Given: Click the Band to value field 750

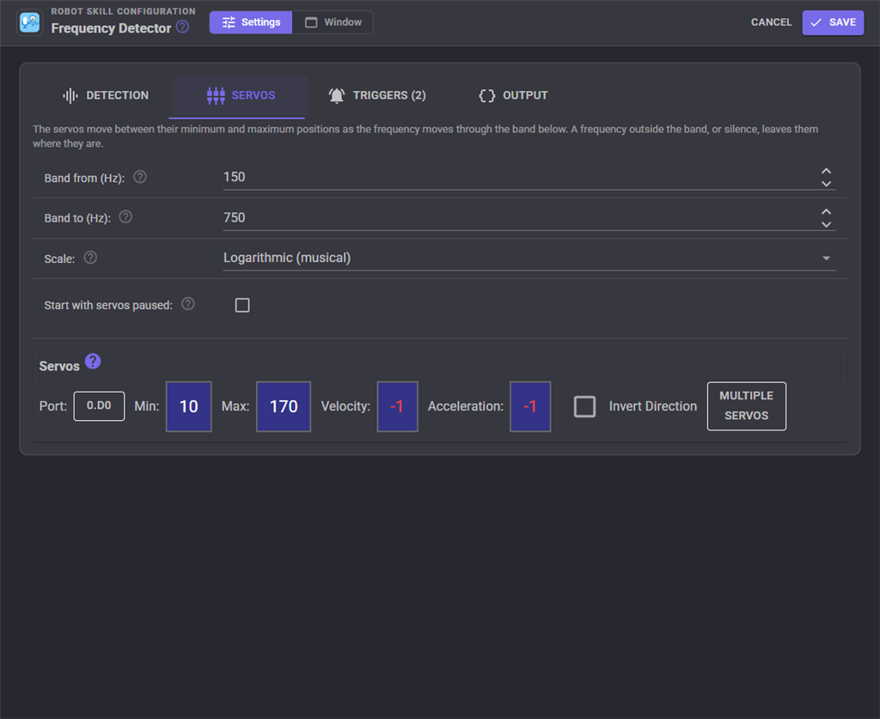Looking at the screenshot, I should pos(519,217).
